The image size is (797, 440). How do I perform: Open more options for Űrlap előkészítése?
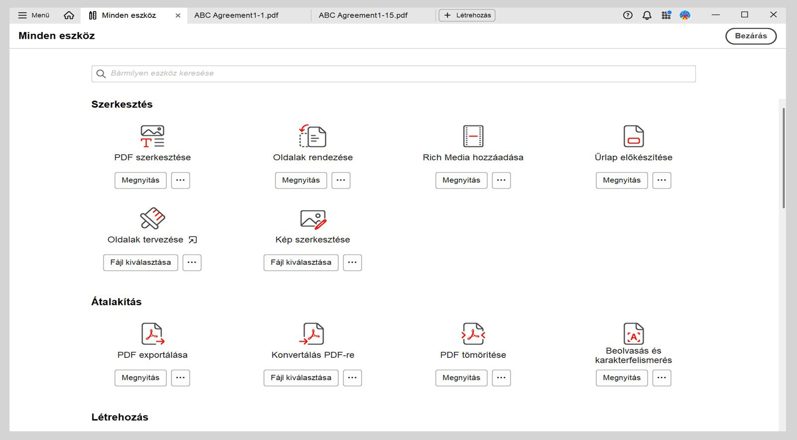(662, 180)
